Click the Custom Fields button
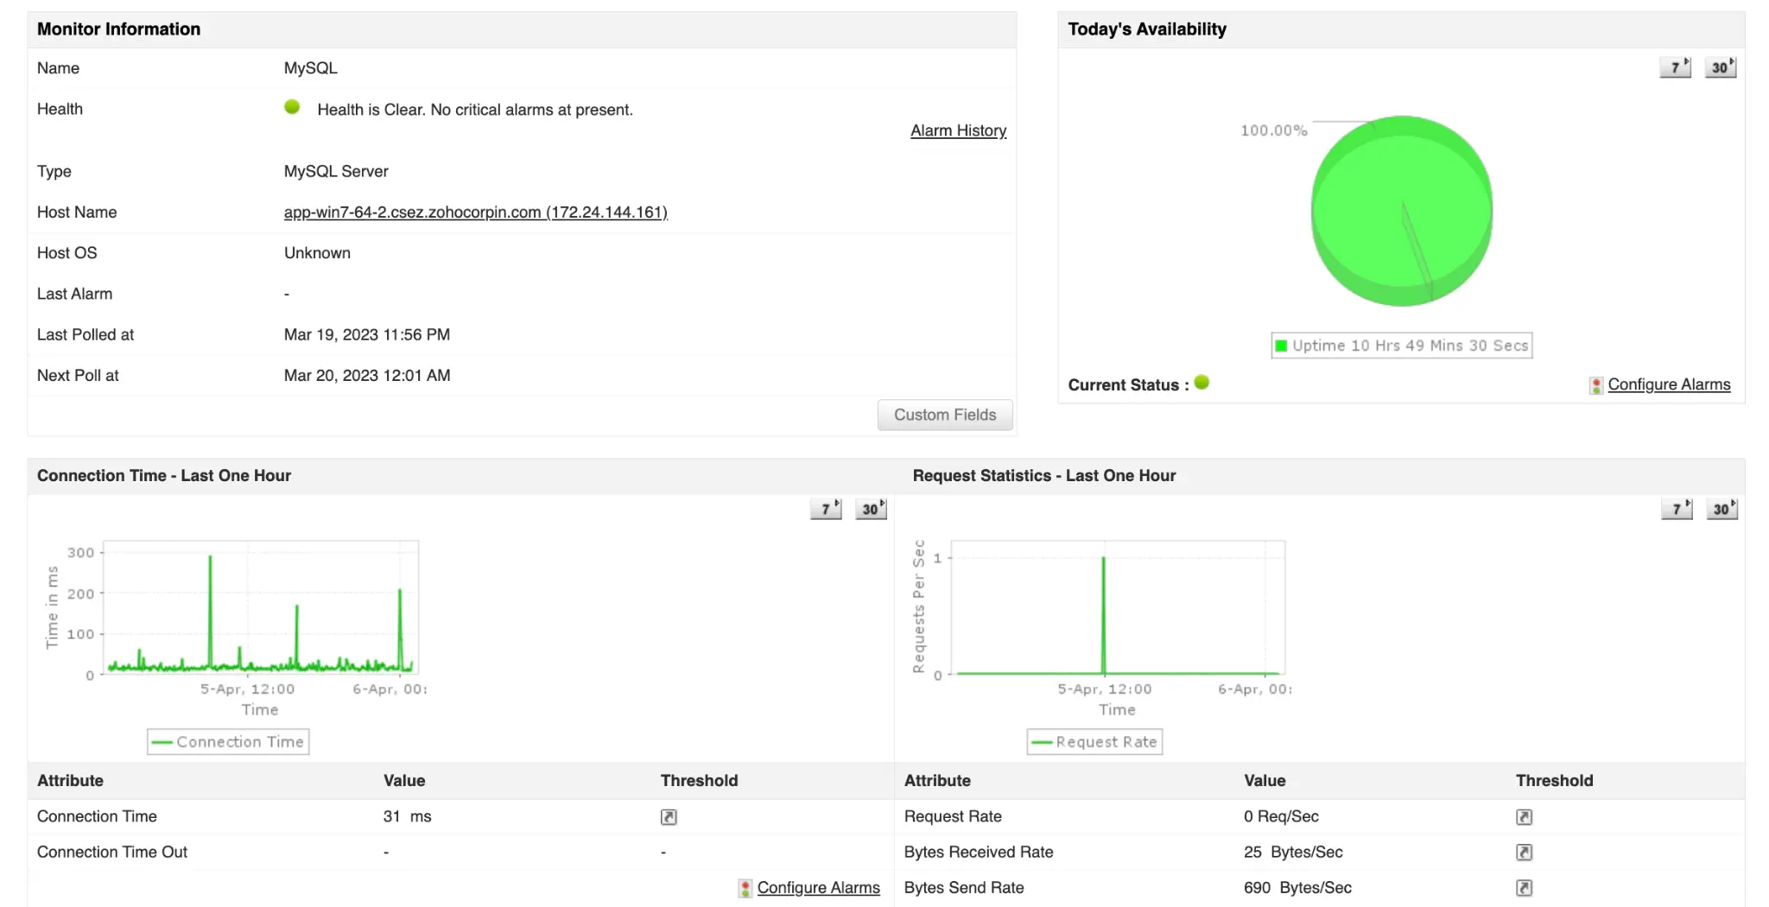The image size is (1769, 907). click(x=944, y=415)
